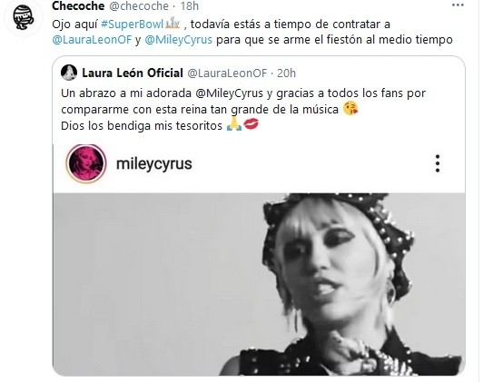Open the @LauraLeonOF mention in Checoche's tweet

pyautogui.click(x=92, y=40)
